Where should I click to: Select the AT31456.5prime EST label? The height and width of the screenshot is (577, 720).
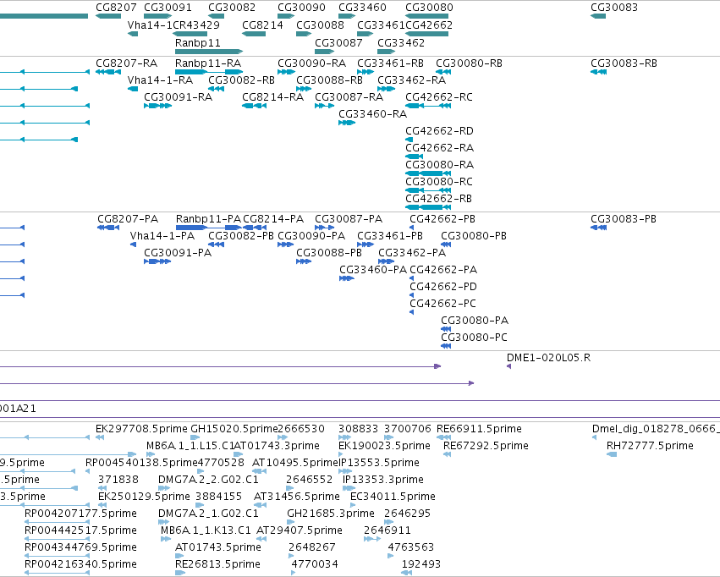(297, 497)
